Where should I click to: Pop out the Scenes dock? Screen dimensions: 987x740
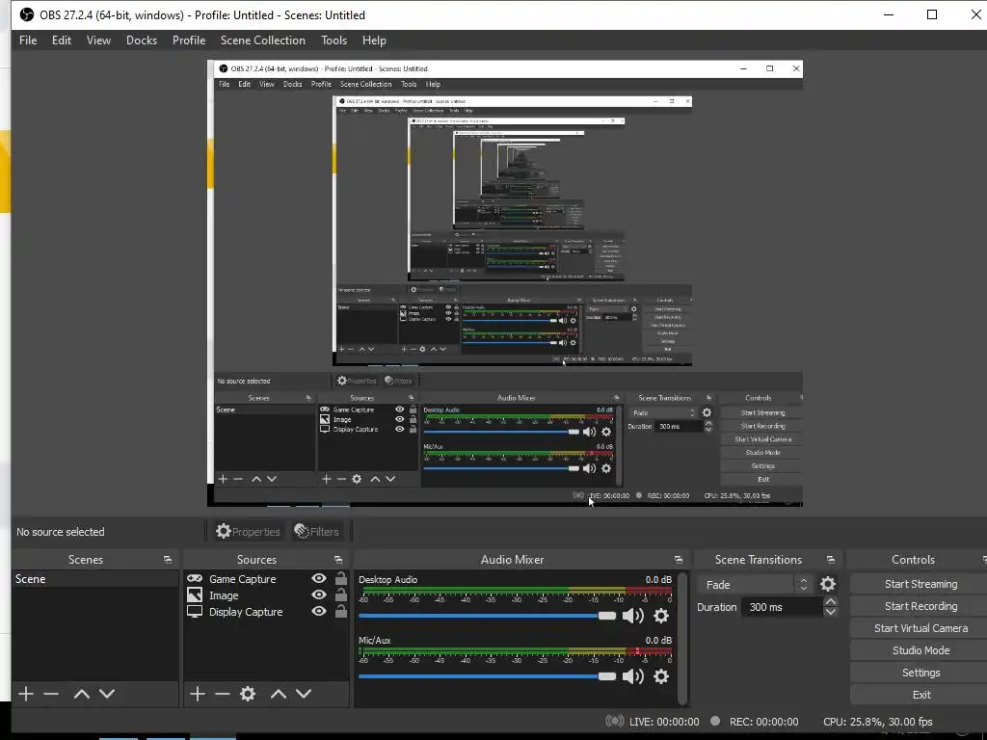[x=168, y=560]
